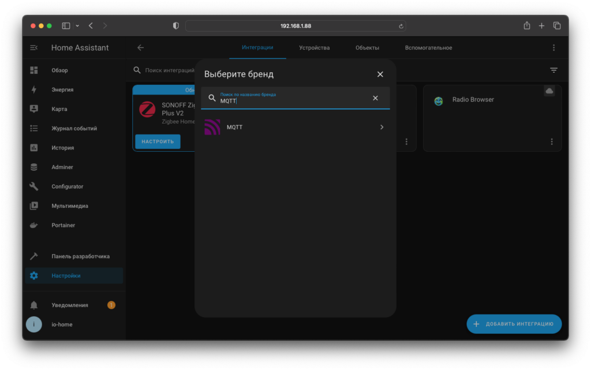Open the Обзор overview page
Viewport: 591px width, 370px height.
(x=74, y=70)
